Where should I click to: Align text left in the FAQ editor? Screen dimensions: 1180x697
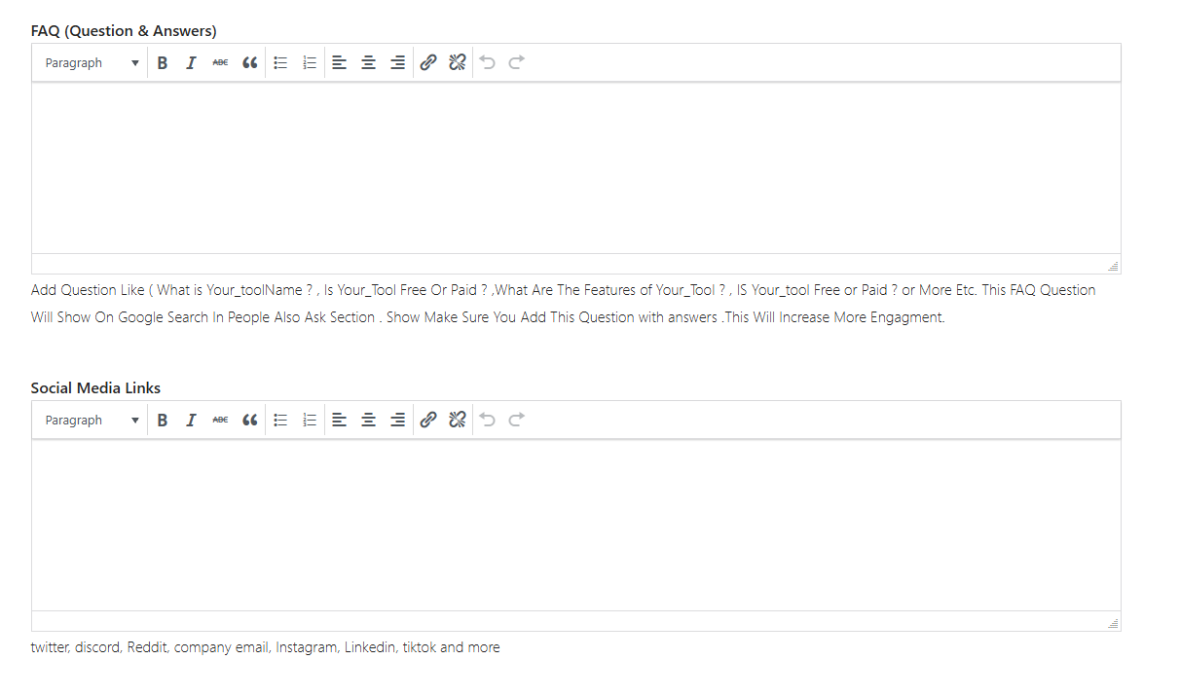coord(339,62)
